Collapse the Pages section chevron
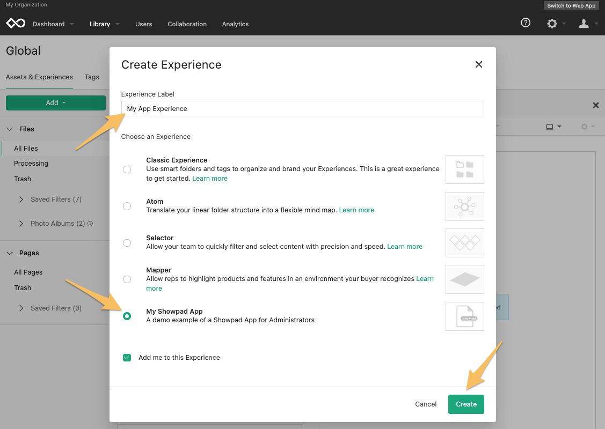605x429 pixels. (x=10, y=253)
